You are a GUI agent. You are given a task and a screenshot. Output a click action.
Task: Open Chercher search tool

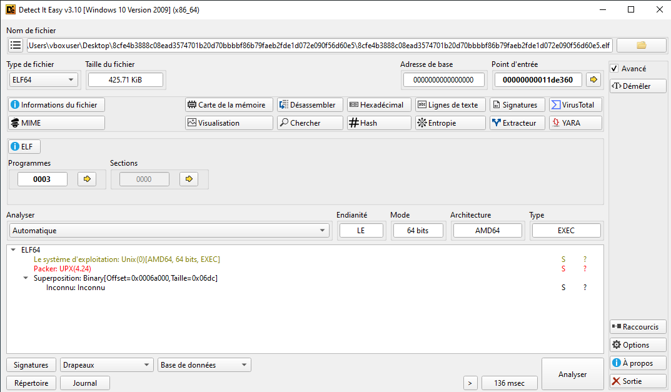(x=310, y=123)
